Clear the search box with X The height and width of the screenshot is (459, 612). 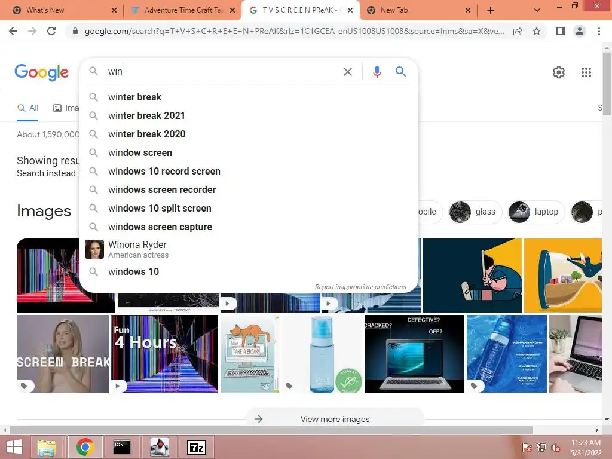pos(347,72)
